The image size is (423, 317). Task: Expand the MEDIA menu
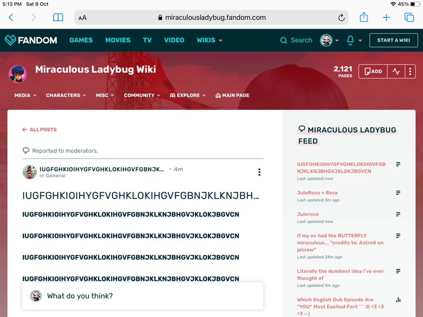coord(25,95)
